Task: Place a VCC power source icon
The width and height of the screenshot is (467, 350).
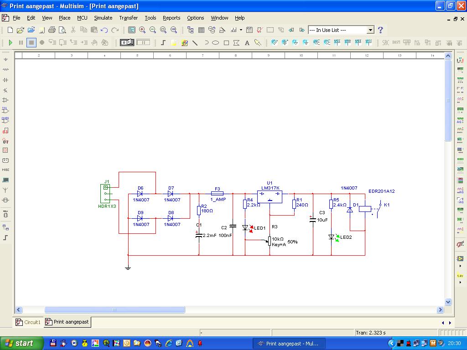Action: coord(337,42)
